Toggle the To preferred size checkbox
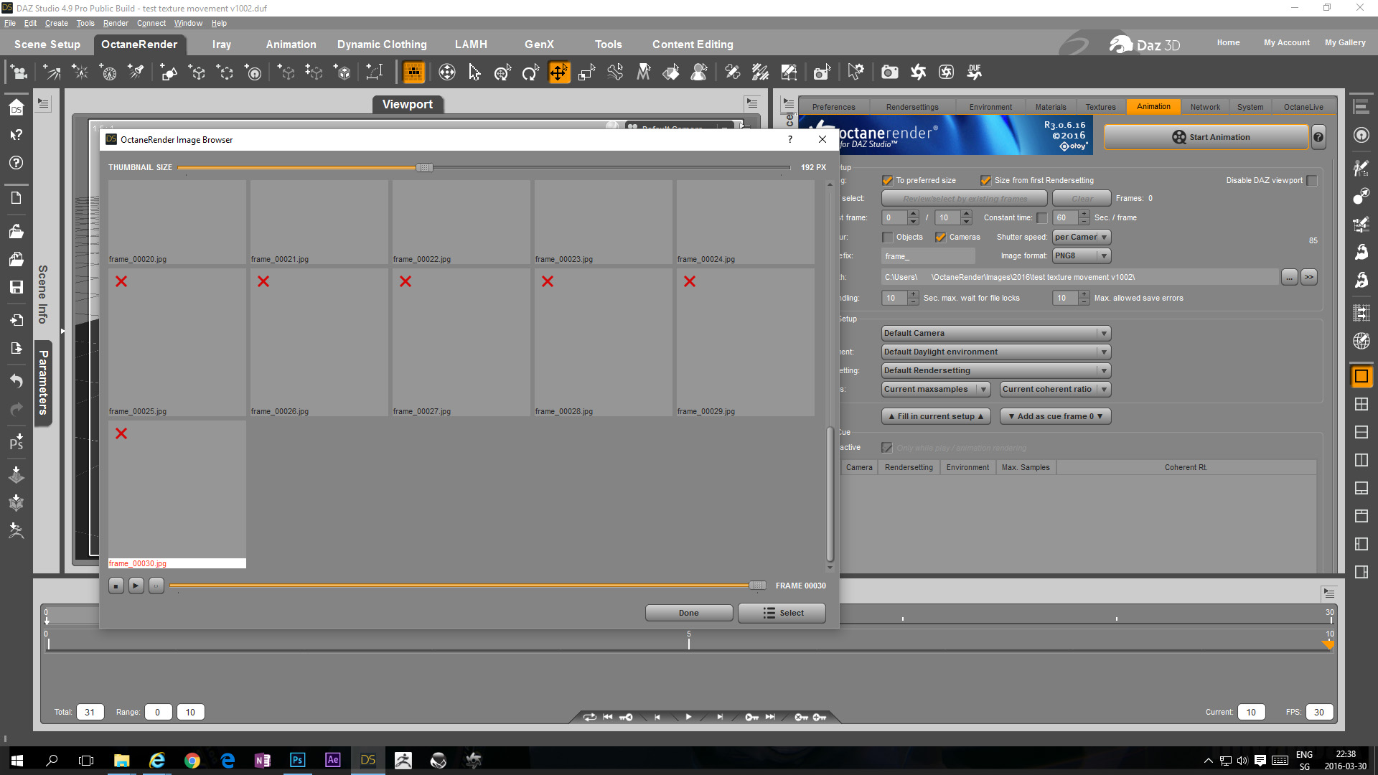1378x775 pixels. pos(888,180)
